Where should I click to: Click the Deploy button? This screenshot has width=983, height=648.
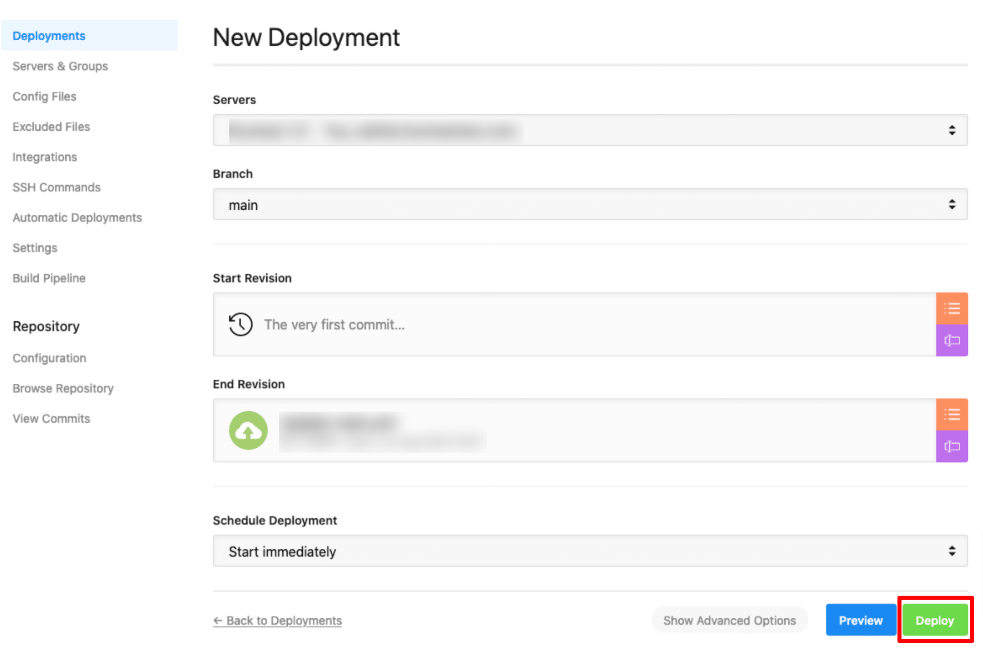tap(935, 620)
